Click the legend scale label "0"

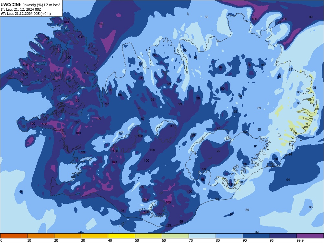(x=1, y=240)
